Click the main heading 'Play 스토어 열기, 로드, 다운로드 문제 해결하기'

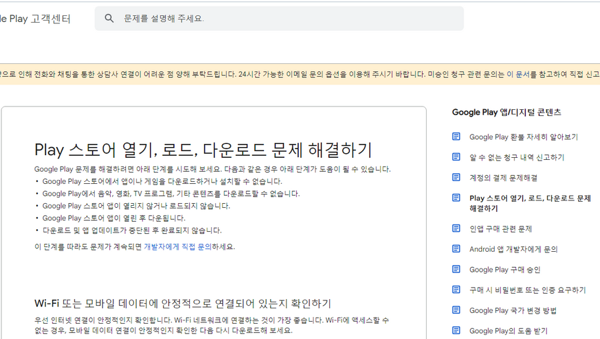[203, 150]
